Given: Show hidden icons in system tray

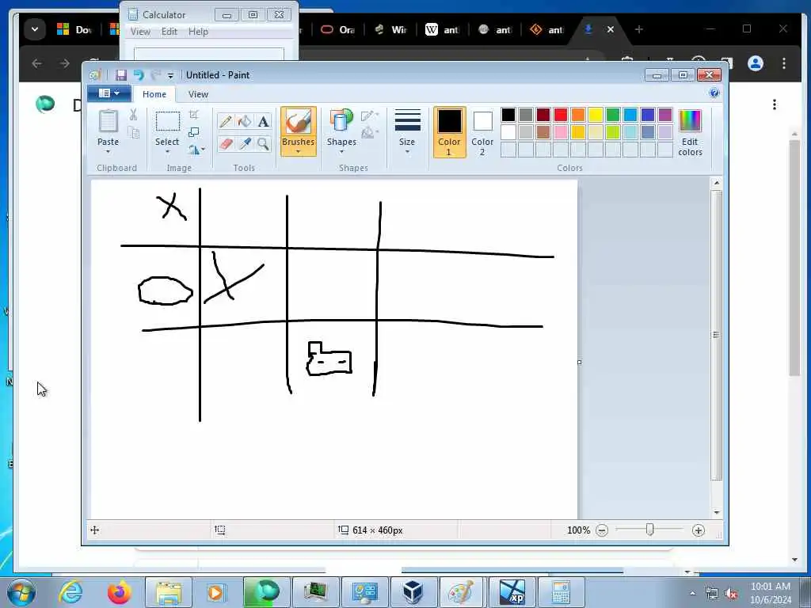Looking at the screenshot, I should [692, 594].
